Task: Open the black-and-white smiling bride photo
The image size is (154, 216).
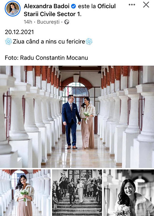Action: pyautogui.click(x=129, y=193)
